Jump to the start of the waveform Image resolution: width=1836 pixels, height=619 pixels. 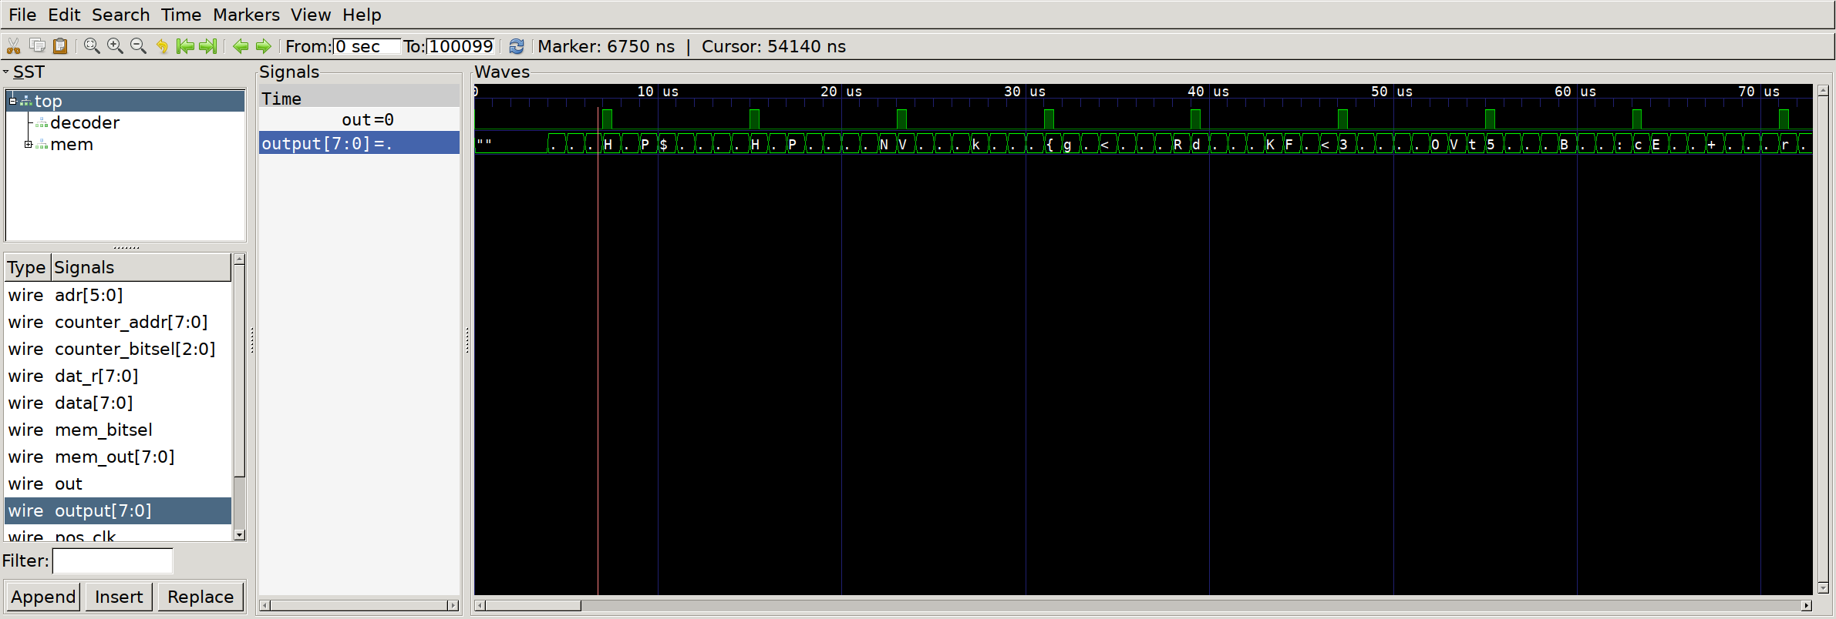point(185,46)
